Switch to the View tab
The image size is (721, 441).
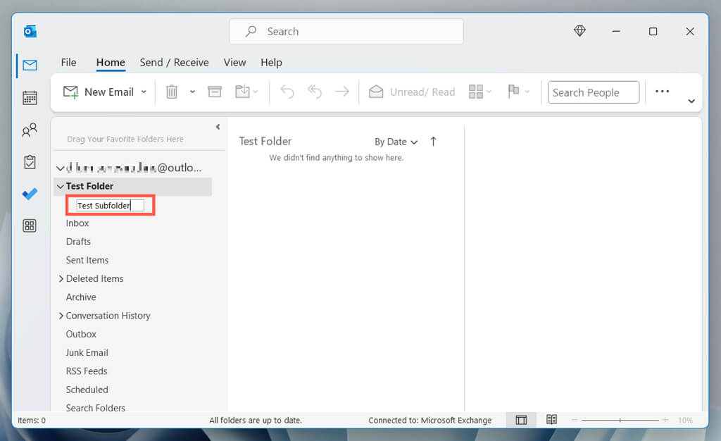tap(234, 62)
